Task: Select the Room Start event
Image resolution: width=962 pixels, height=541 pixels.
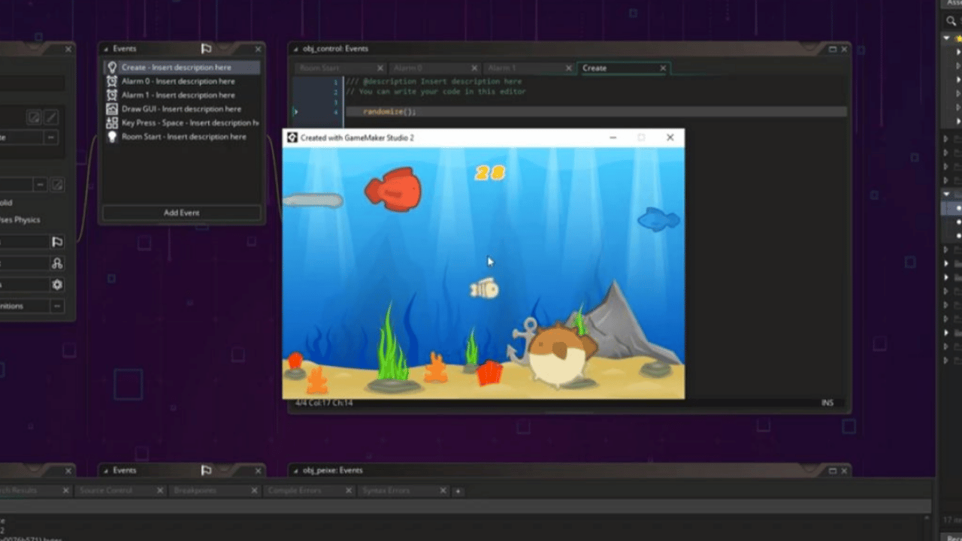Action: click(x=181, y=137)
